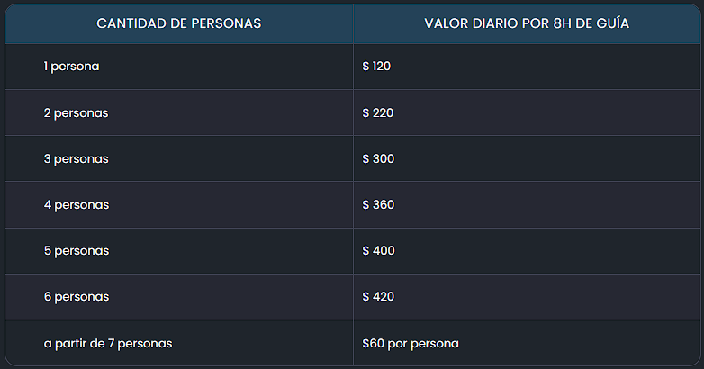704x369 pixels.
Task: Select the 4 personas row label
Action: click(77, 204)
